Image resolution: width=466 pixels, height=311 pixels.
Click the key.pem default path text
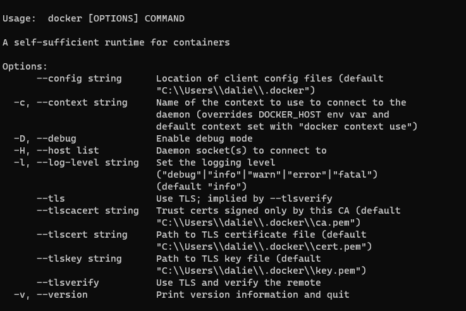coord(261,271)
